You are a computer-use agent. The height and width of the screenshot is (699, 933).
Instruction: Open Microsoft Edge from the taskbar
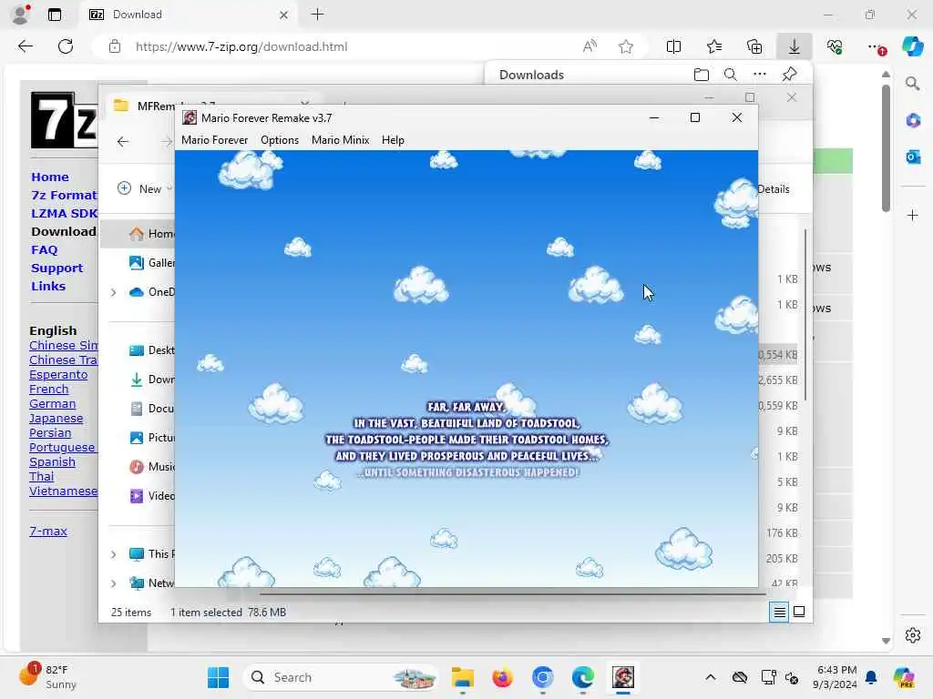582,677
